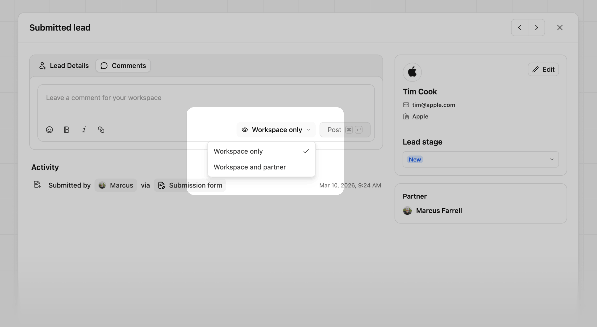The height and width of the screenshot is (327, 597).
Task: Click the tim@apple.com email
Action: point(433,105)
